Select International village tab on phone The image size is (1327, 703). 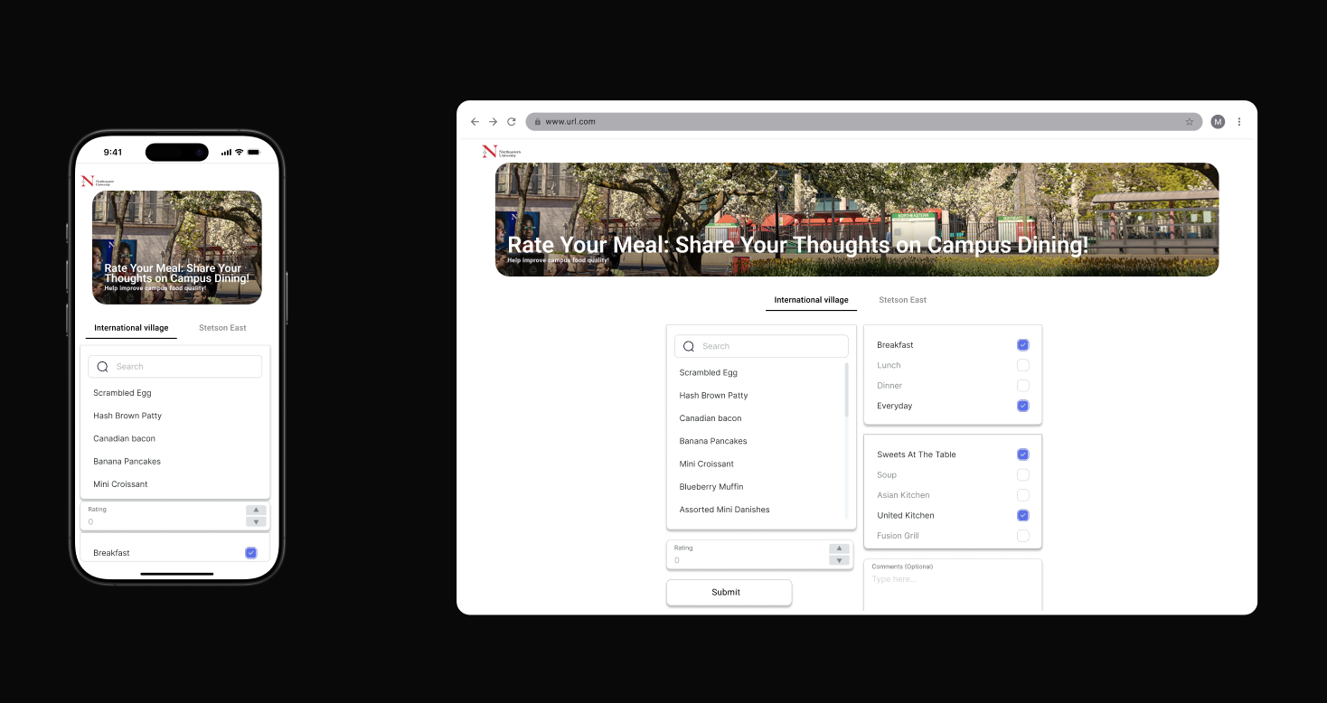tap(131, 328)
